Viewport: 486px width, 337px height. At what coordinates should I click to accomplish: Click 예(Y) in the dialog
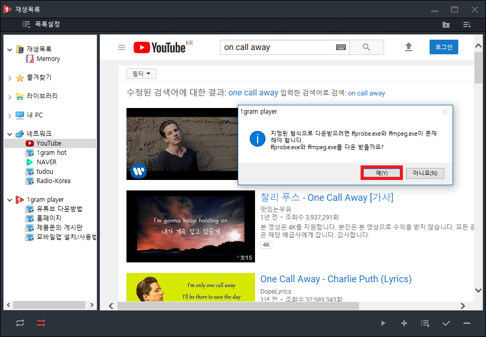(x=381, y=173)
